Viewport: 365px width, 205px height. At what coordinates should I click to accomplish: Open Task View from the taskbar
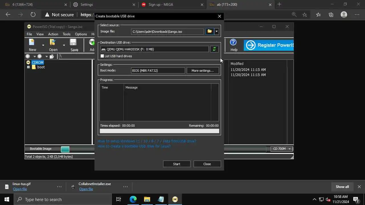[119, 199]
